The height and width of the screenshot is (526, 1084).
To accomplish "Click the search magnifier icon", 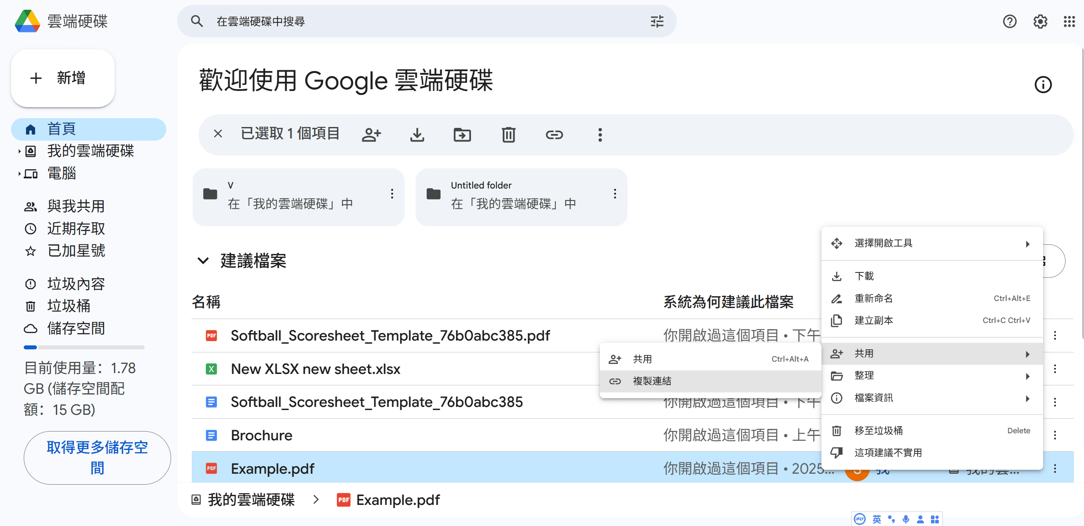I will coord(197,21).
